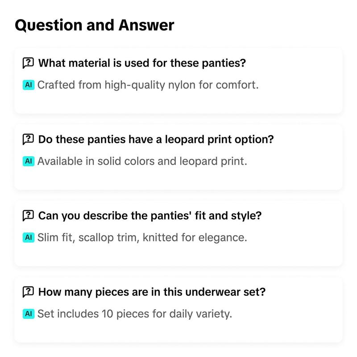The image size is (357, 357).
Task: Click question icon beside fit and style question
Action: pos(28,216)
